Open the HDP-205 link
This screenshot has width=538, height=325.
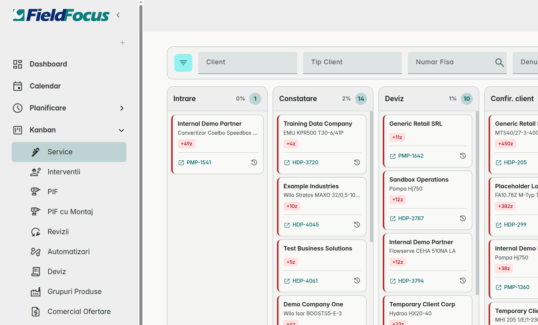point(511,163)
